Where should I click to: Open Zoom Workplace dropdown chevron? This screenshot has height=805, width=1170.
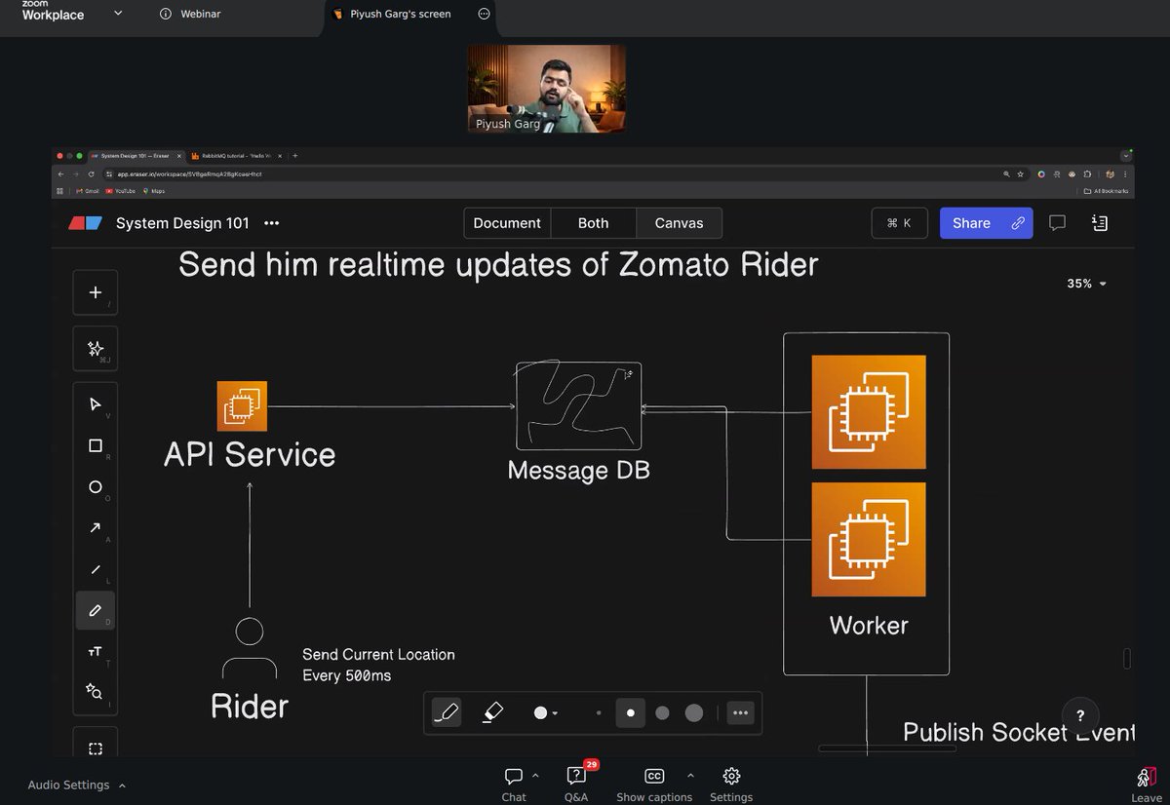pos(118,14)
